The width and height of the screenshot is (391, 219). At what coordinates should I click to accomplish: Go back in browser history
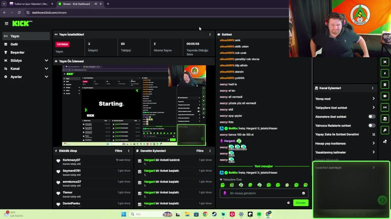click(4, 12)
